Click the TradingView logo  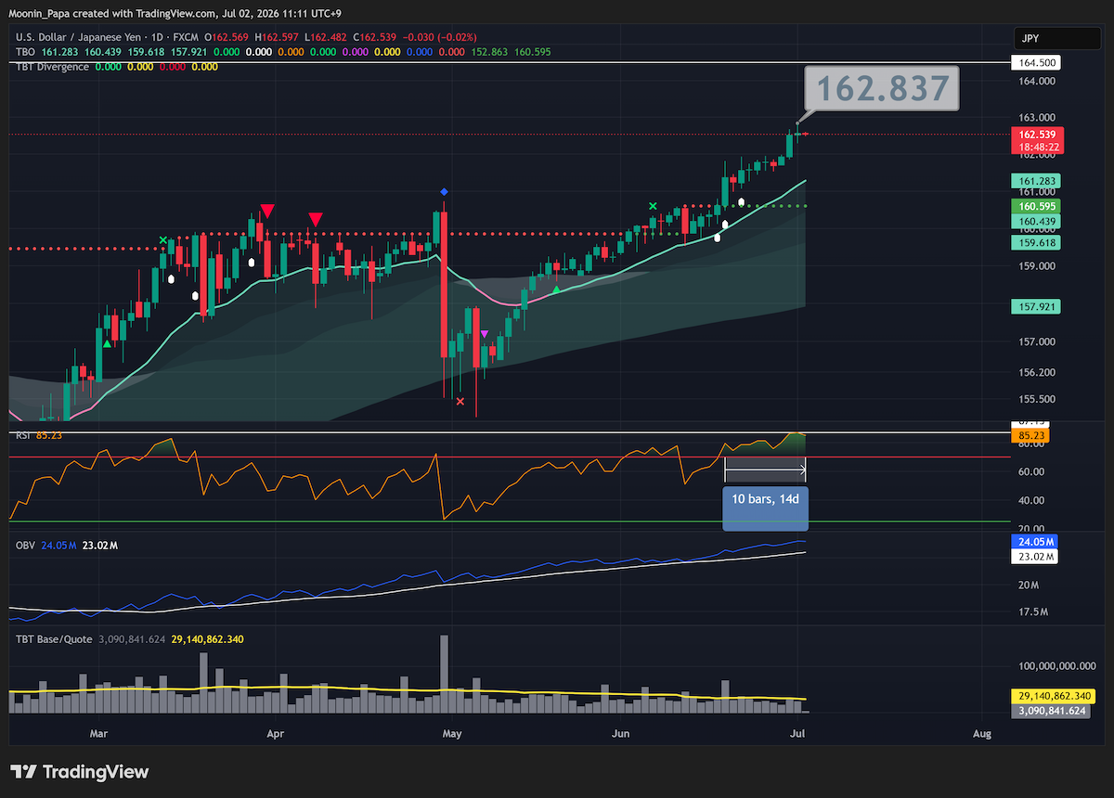(79, 772)
